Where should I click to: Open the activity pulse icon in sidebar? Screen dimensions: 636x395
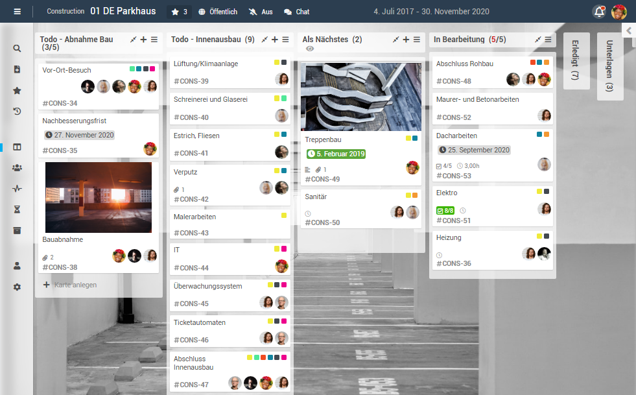(17, 189)
